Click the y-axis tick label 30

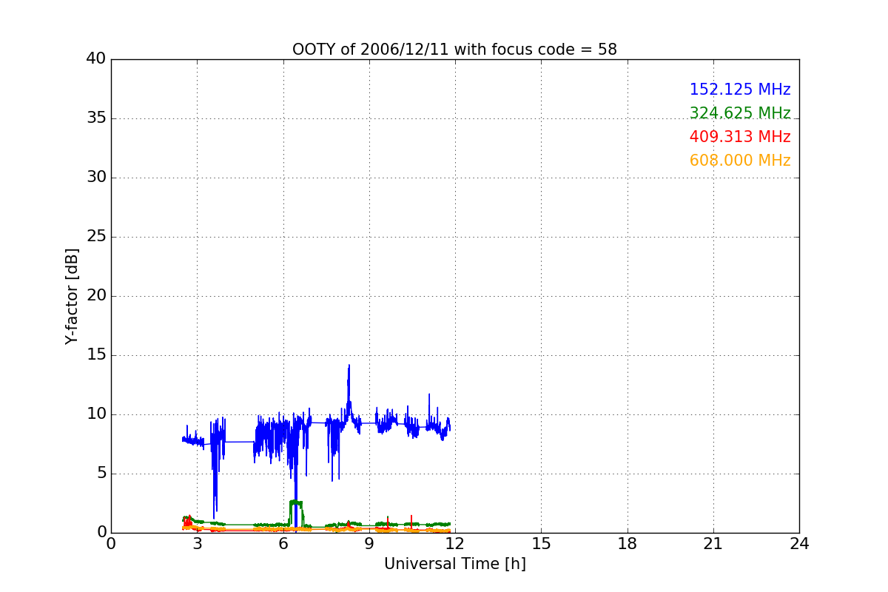(95, 178)
